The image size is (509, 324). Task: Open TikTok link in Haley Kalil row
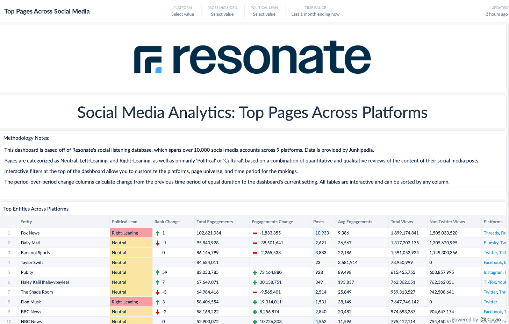(x=489, y=282)
